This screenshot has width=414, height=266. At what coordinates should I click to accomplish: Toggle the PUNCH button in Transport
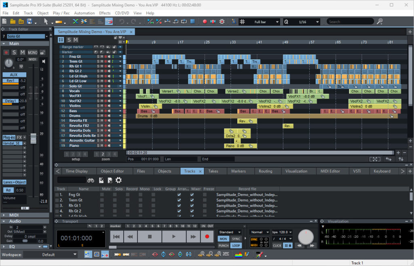coord(223,245)
